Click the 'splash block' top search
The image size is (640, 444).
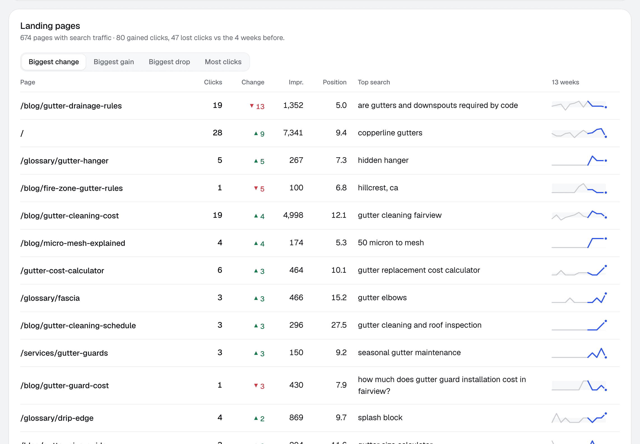click(x=380, y=417)
